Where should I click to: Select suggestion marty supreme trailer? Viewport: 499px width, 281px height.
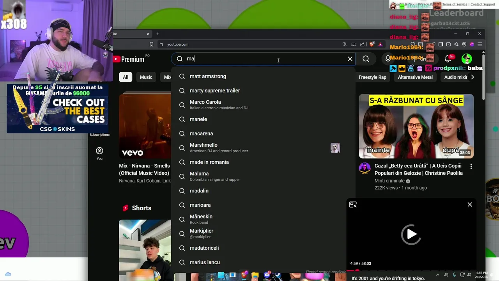pyautogui.click(x=263, y=91)
